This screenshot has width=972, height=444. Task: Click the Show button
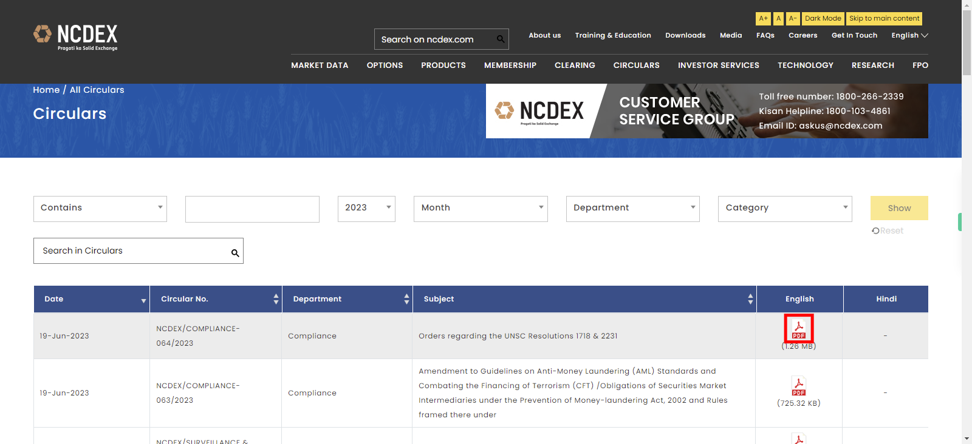pyautogui.click(x=899, y=208)
